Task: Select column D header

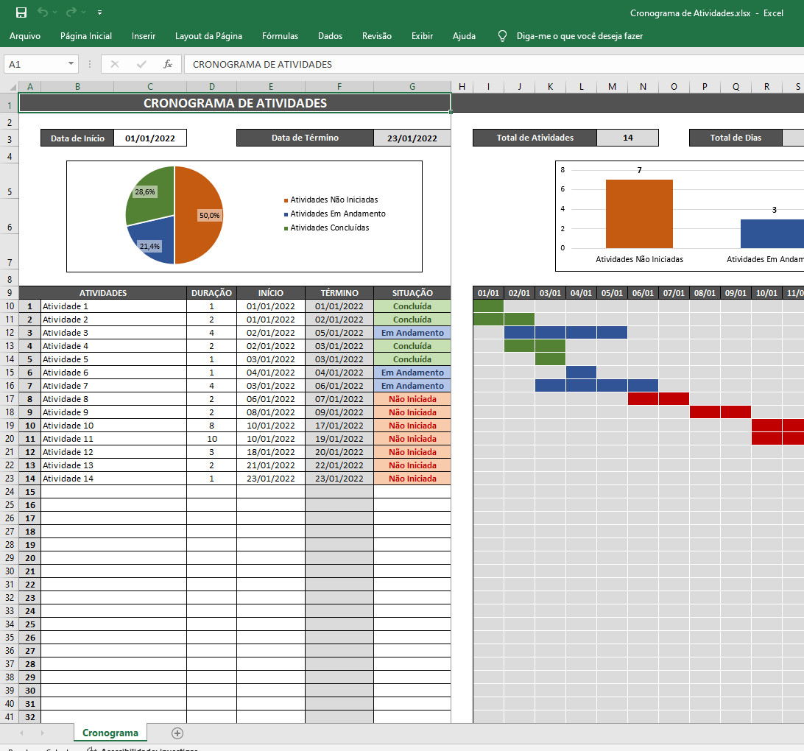Action: pyautogui.click(x=211, y=87)
